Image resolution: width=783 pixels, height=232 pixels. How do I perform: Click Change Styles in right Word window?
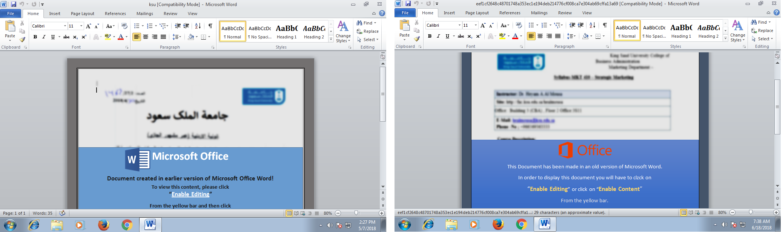click(x=737, y=31)
